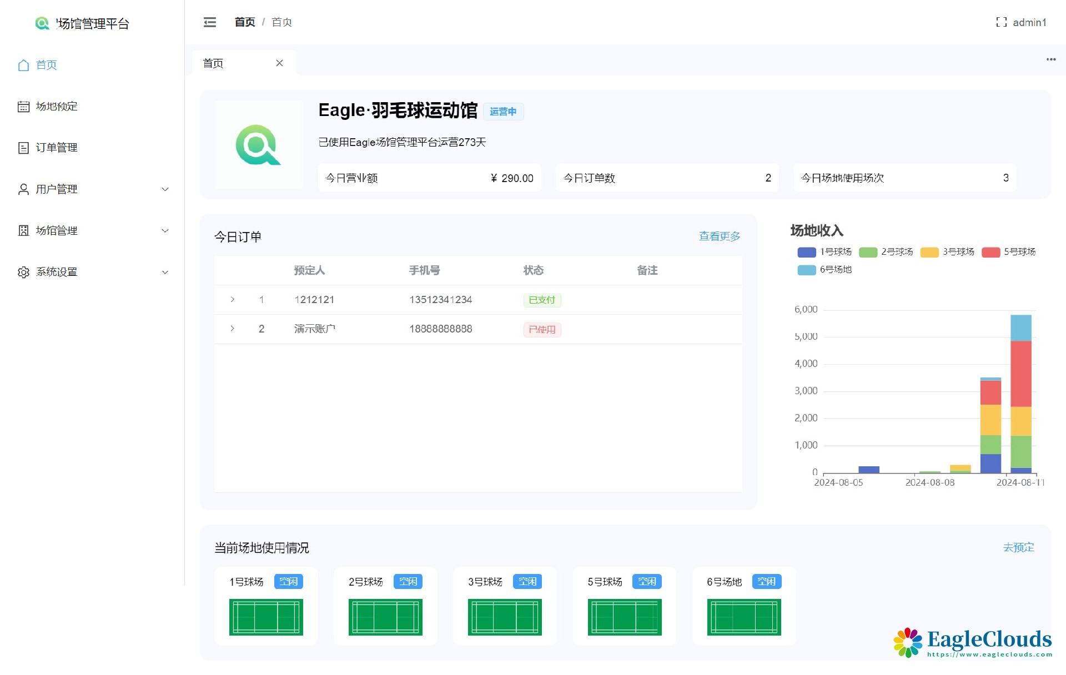Click the 3号球场 court thumbnail
The image size is (1066, 675).
504,617
